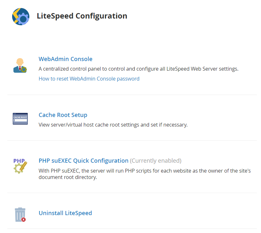Open How to reset WebAdmin Console password
261x233 pixels.
point(89,79)
